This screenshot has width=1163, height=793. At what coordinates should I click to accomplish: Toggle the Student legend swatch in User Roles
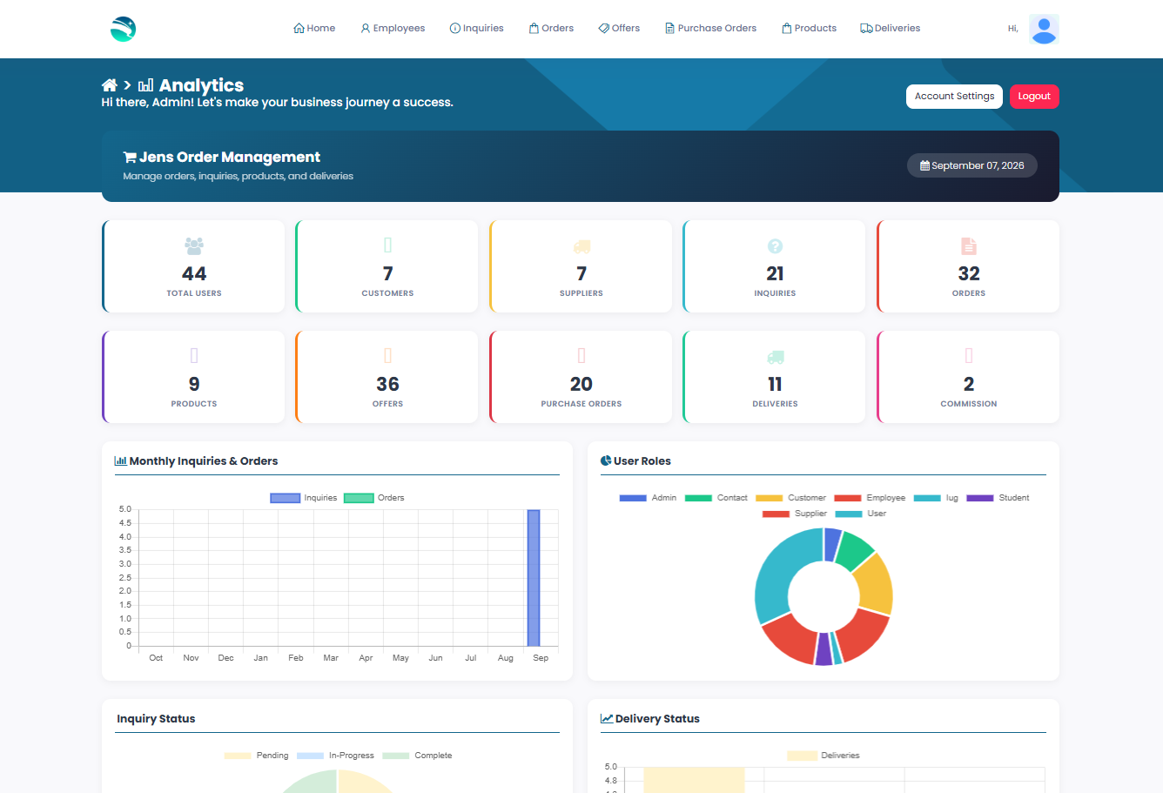980,498
